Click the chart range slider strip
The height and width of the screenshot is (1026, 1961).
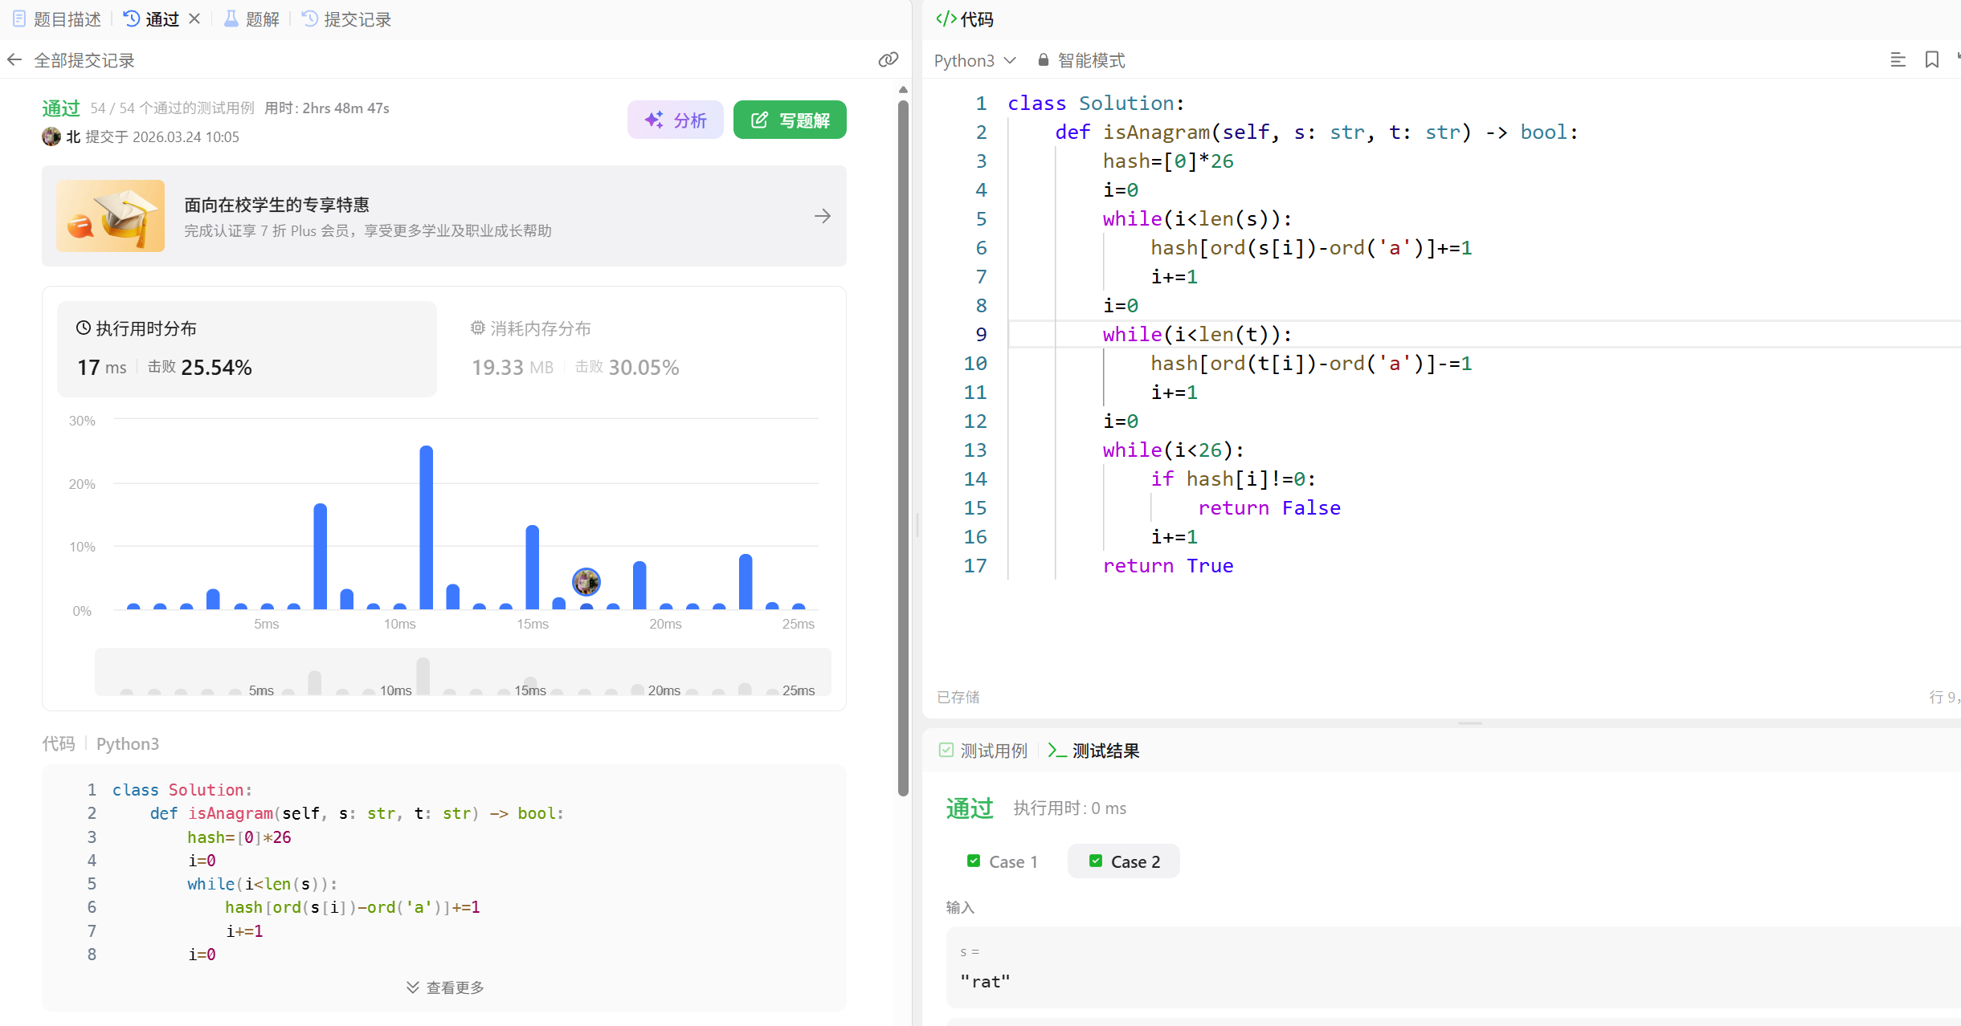[x=463, y=673]
